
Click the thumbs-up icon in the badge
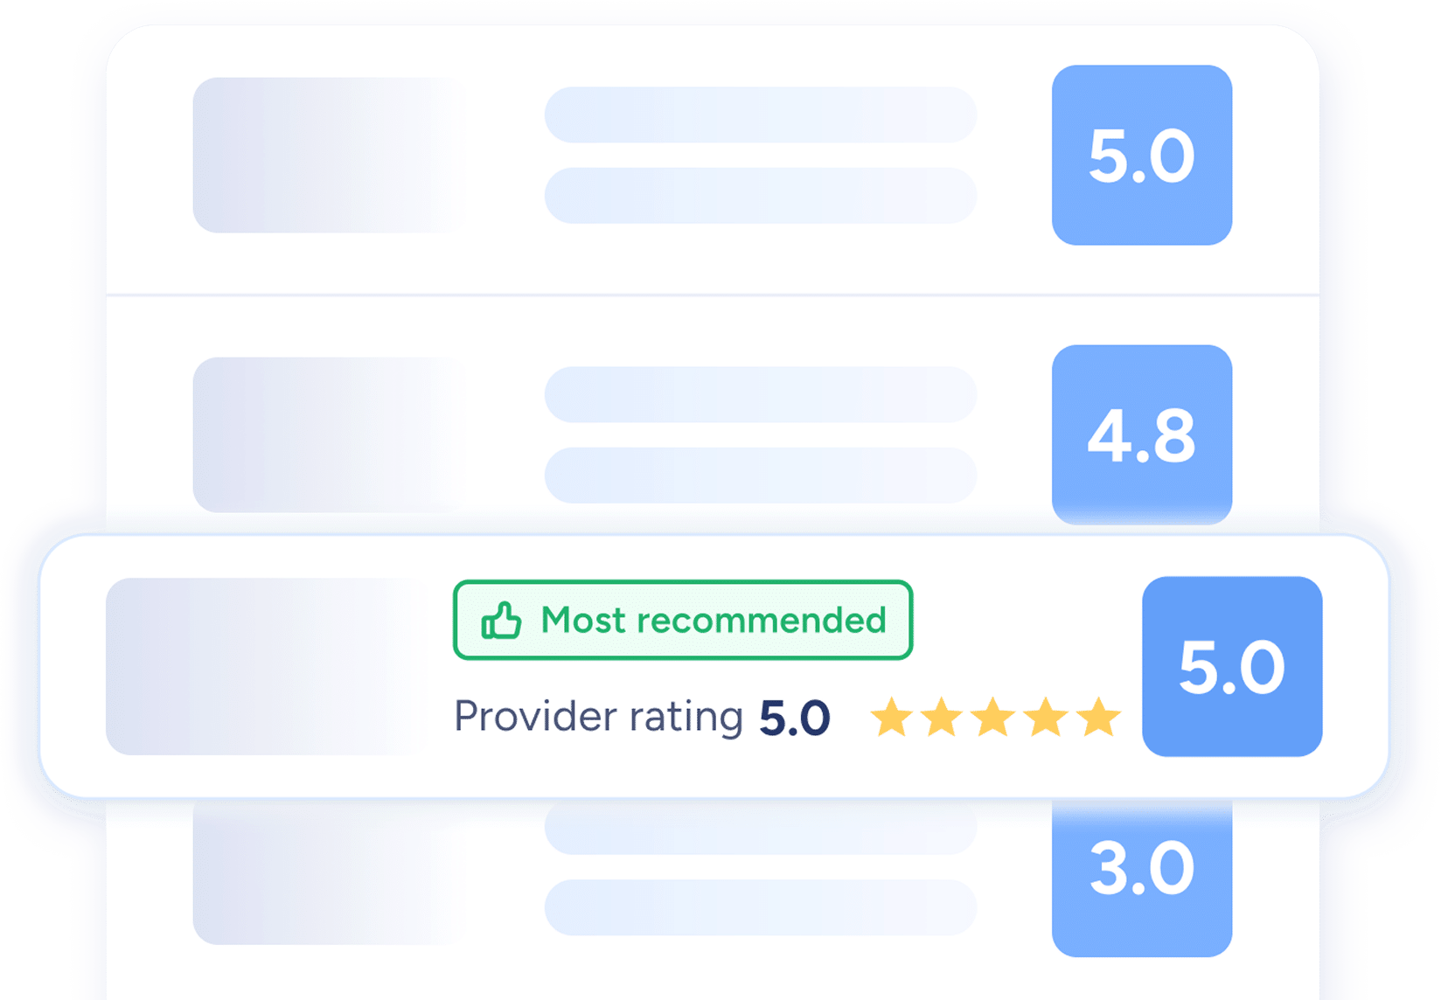point(501,622)
